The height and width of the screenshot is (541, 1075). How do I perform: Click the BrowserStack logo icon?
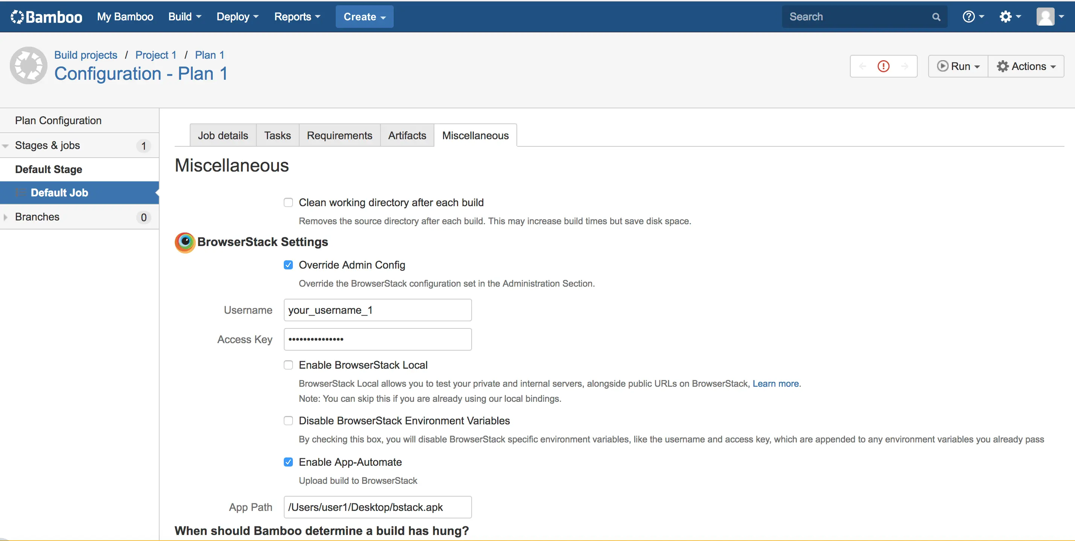coord(185,242)
